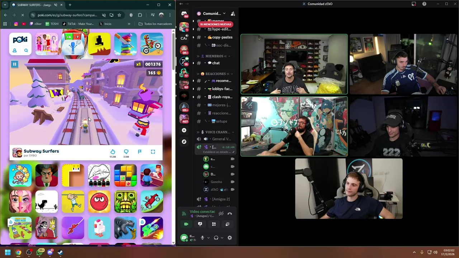Stop loading the page in Chrome
The height and width of the screenshot is (258, 459).
(23, 15)
